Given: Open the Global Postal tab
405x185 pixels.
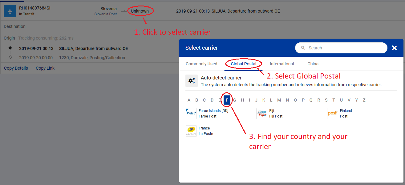Looking at the screenshot, I should (243, 64).
